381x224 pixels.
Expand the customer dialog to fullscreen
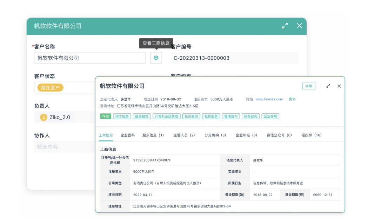(285, 26)
